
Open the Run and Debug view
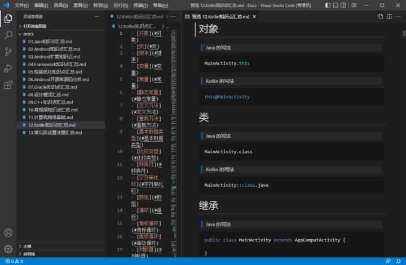(x=8, y=69)
